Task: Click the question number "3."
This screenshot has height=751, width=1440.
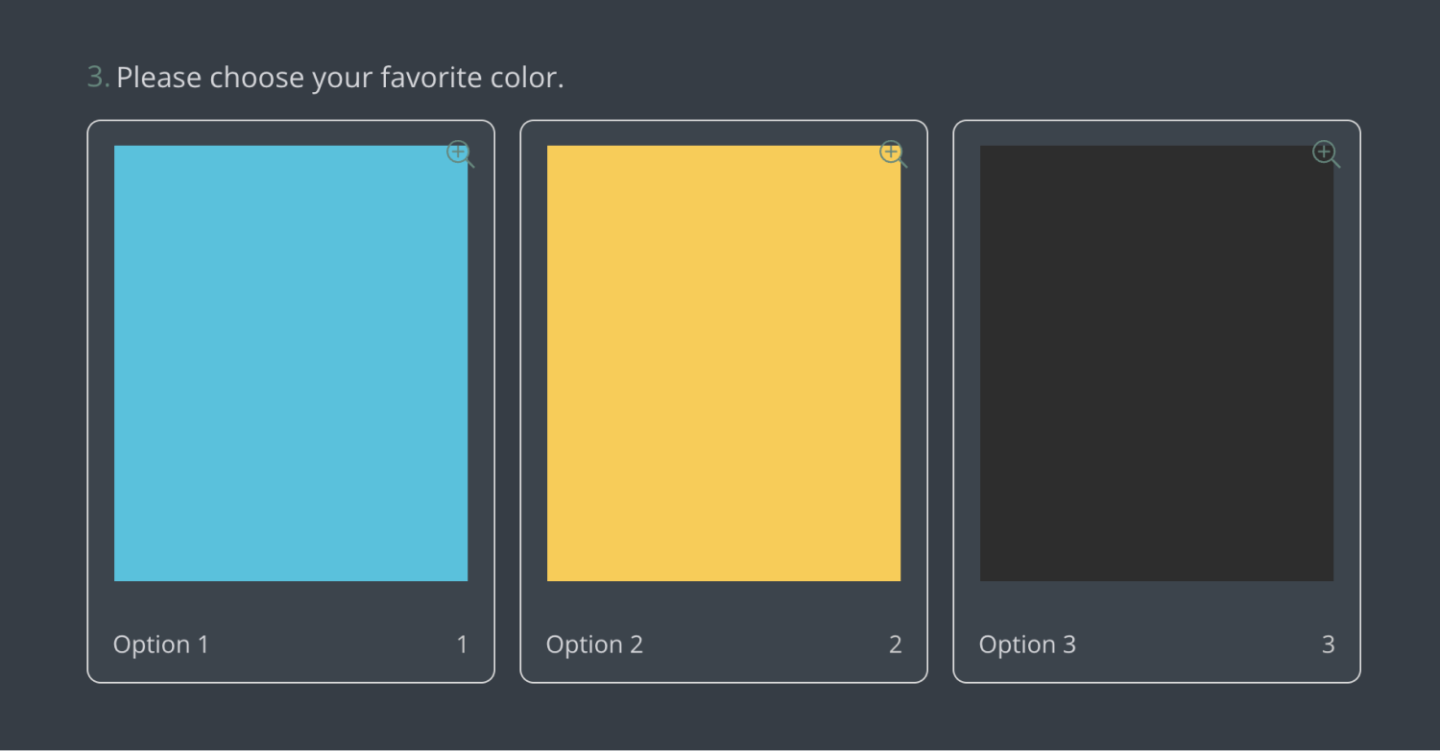Action: pos(98,78)
